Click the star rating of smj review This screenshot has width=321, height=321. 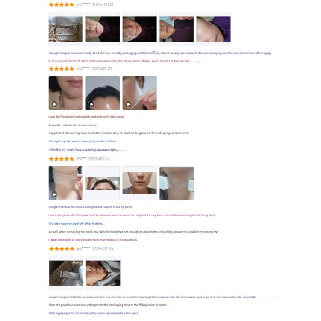62,68
